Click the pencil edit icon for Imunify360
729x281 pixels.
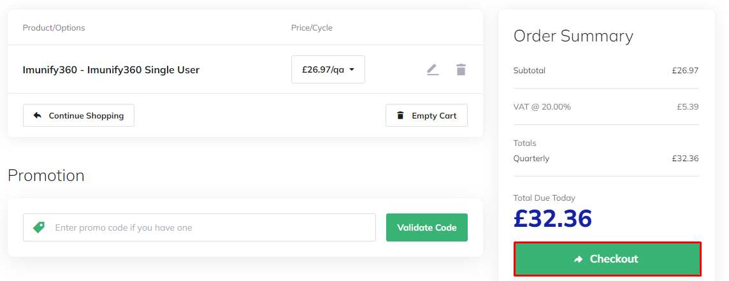coord(433,69)
